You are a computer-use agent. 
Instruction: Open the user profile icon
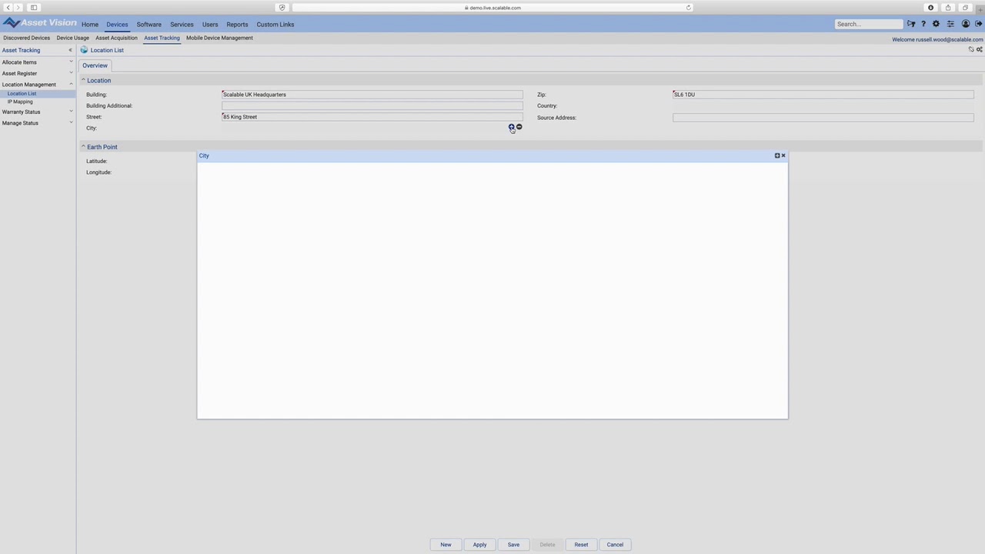966,24
